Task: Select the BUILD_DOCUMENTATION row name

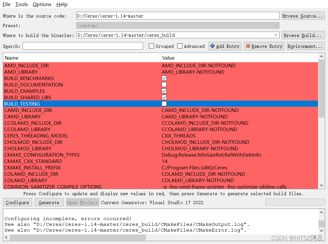Action: (x=33, y=85)
